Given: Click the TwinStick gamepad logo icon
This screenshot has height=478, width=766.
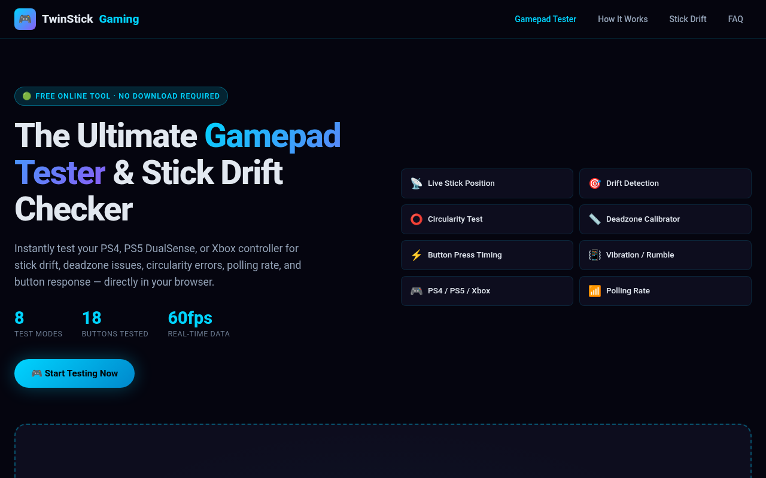Looking at the screenshot, I should coord(25,19).
